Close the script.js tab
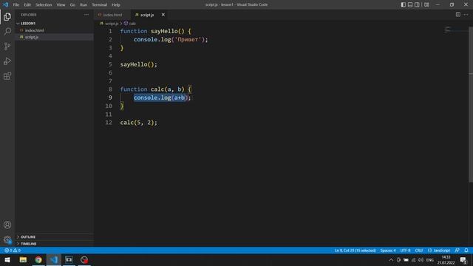The image size is (473, 266). 163,15
